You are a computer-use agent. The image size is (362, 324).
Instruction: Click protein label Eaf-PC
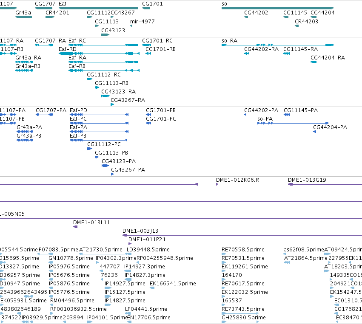(x=78, y=119)
